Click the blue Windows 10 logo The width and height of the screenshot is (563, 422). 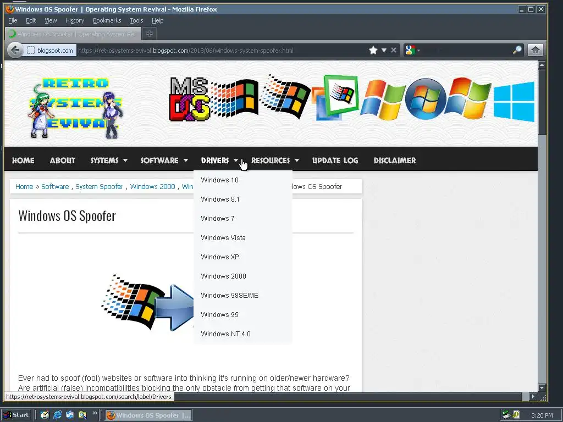[x=514, y=102]
